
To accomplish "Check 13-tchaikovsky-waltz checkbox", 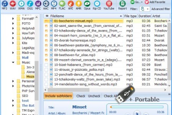I will tap(46, 79).
